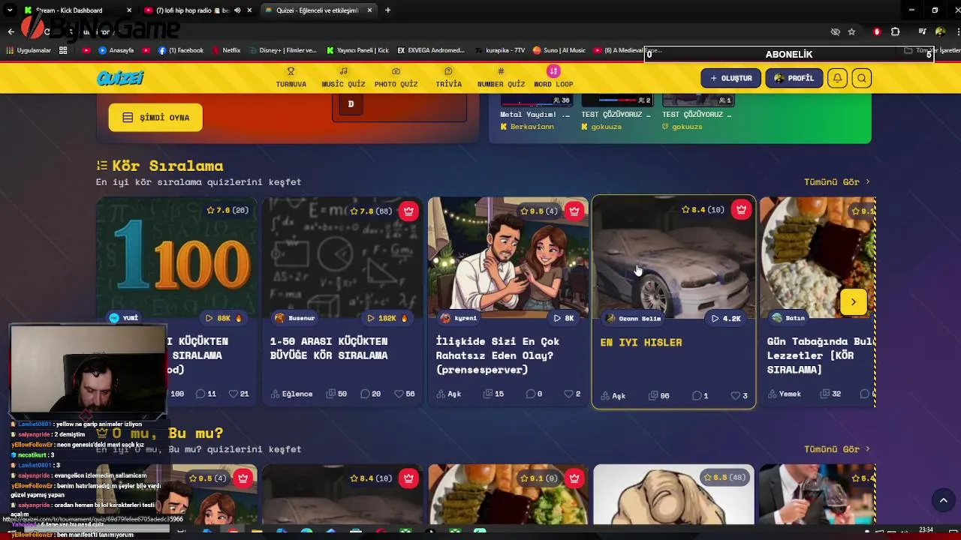The height and width of the screenshot is (540, 961).
Task: Click the crown badge on EN IYI HISLER card
Action: (x=741, y=209)
